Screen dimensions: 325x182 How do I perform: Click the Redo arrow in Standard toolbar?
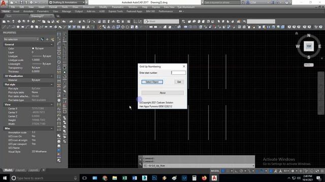[71, 21]
